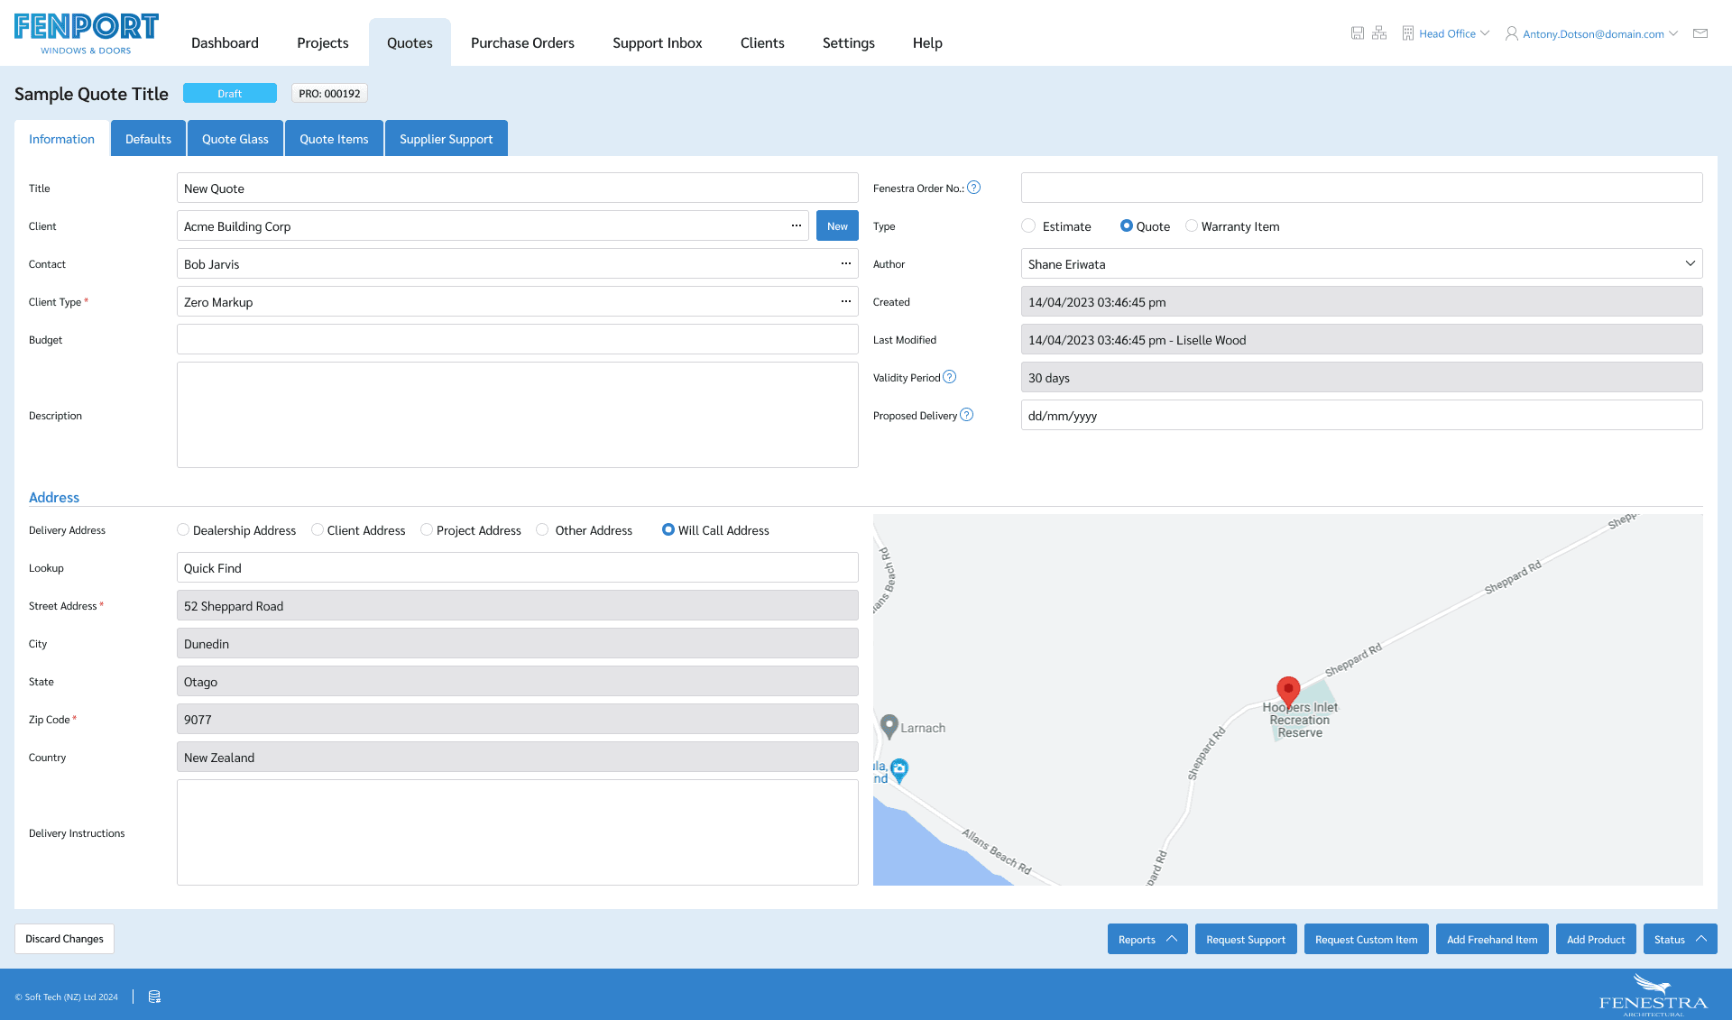Open Purchase Orders menu
1732x1020 pixels.
522,42
